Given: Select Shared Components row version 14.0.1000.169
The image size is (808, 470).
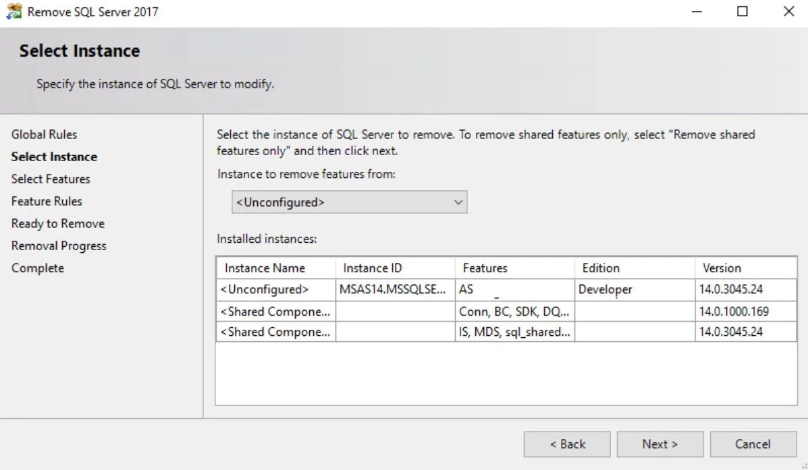Looking at the screenshot, I should 506,312.
